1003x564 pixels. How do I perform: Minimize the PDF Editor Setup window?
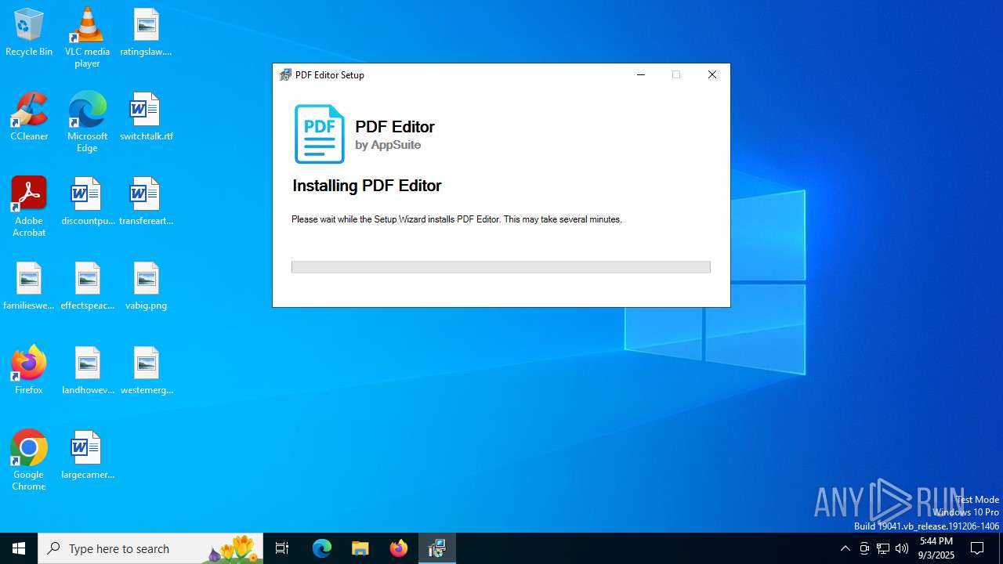click(641, 75)
